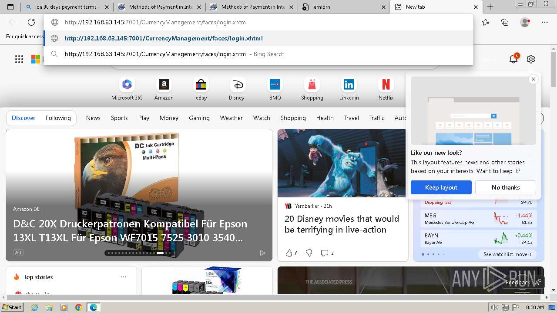The image size is (557, 313).
Task: Open the BMO shortcut tile
Action: click(275, 89)
